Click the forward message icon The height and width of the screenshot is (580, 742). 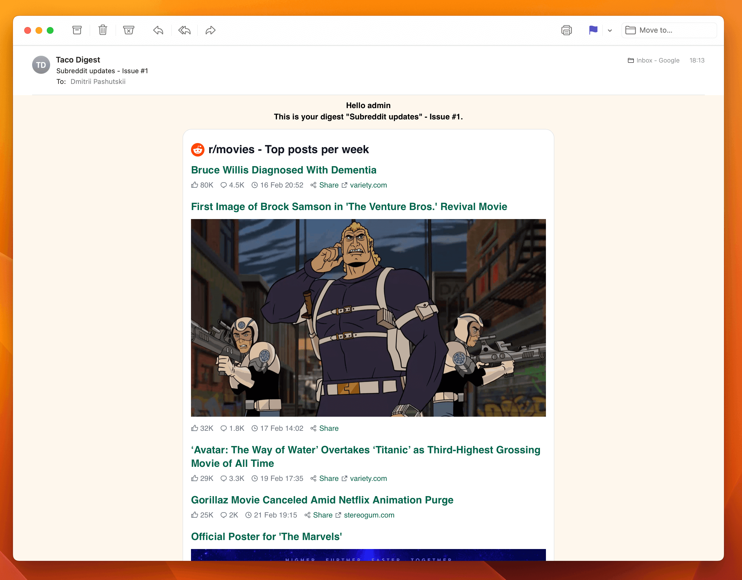[x=210, y=30]
